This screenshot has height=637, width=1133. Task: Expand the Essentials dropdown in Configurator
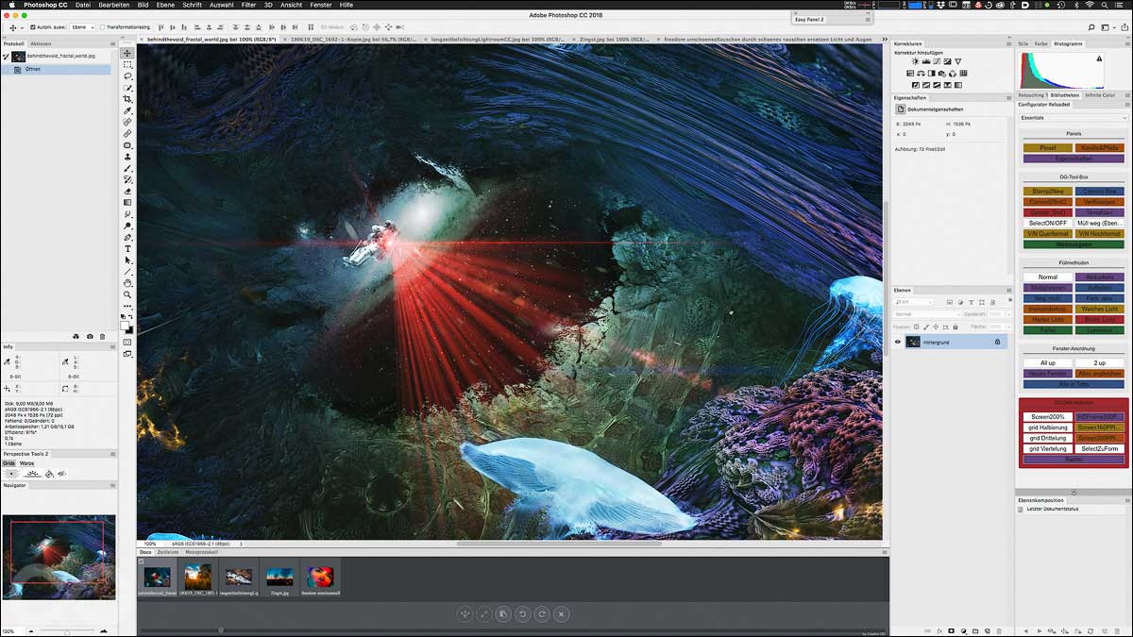(x=1074, y=118)
